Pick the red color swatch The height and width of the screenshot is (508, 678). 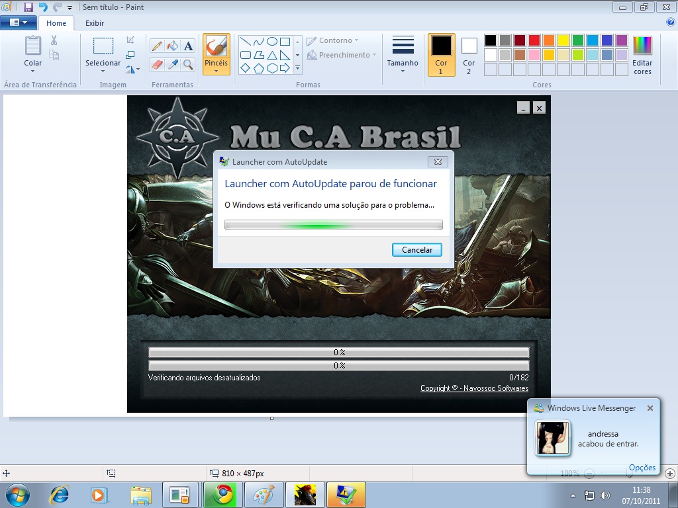point(534,40)
